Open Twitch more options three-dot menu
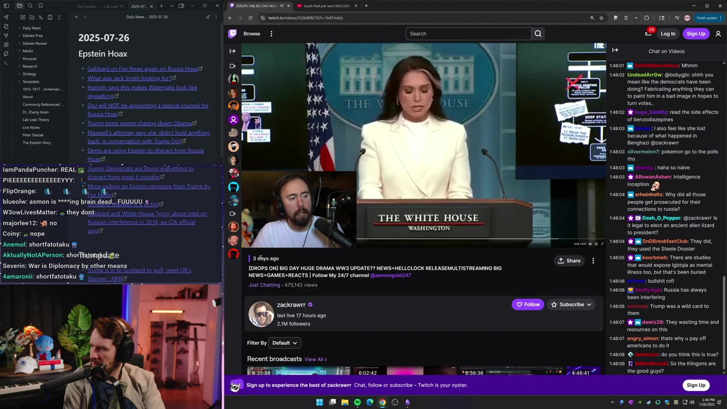The image size is (727, 409). click(x=271, y=34)
